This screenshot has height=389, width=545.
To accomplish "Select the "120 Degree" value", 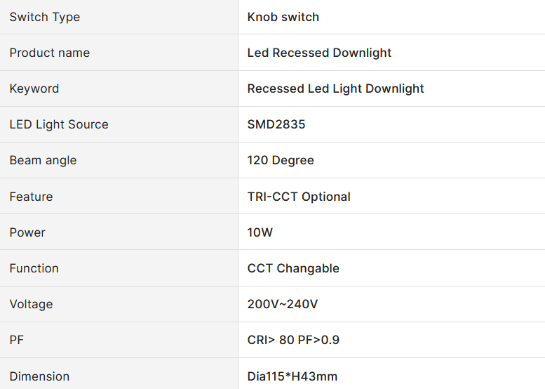I will pos(281,160).
